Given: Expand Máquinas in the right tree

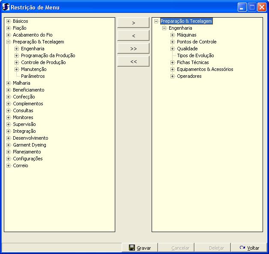Looking at the screenshot, I should 172,35.
